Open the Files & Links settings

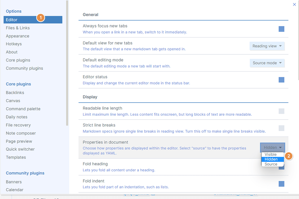pyautogui.click(x=18, y=28)
